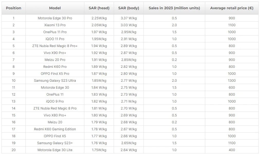Click the Motorola Edge 30 Lite cell
The height and width of the screenshot is (157, 260).
coord(55,150)
